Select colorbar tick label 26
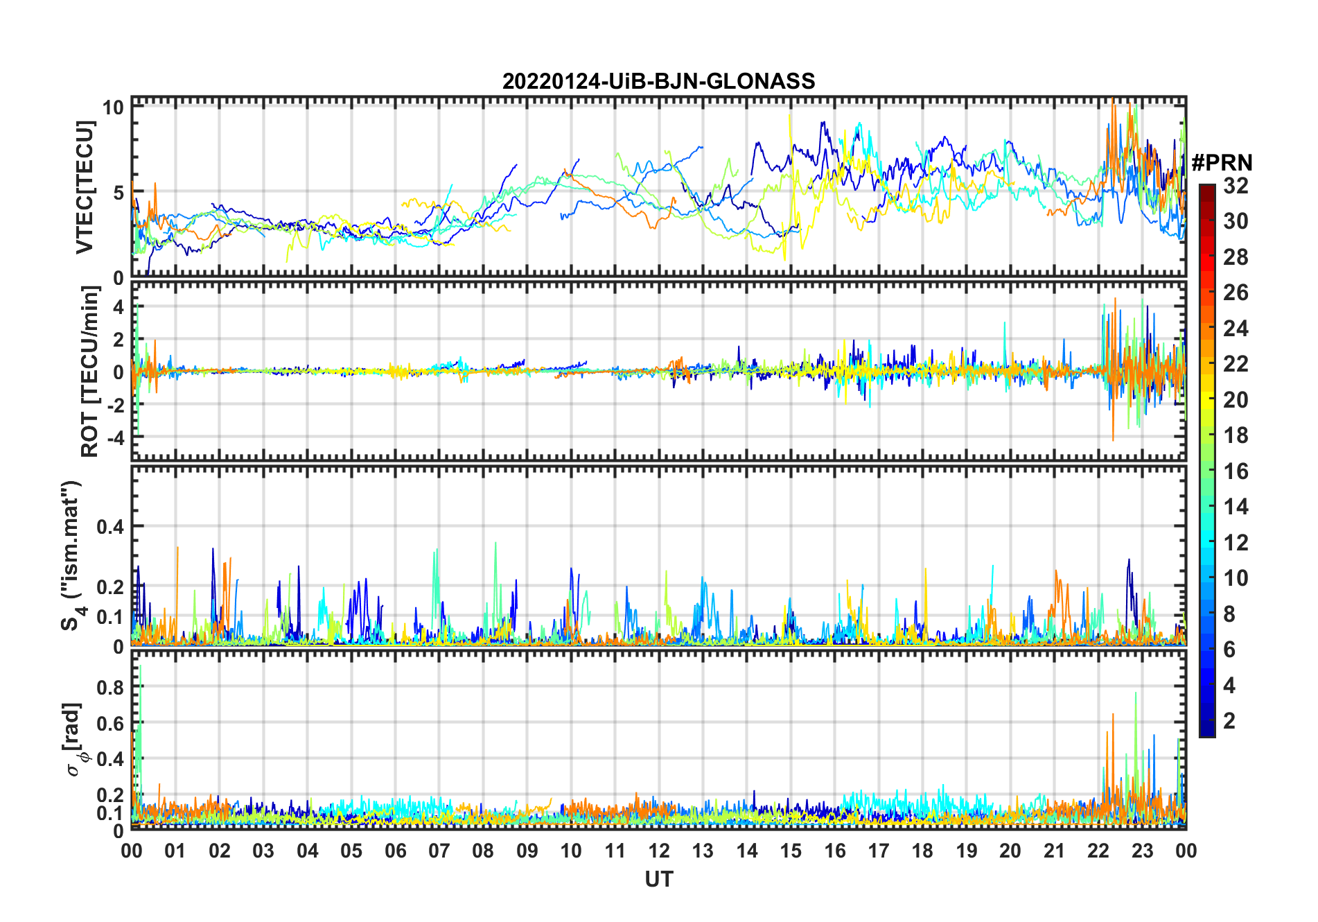 (1236, 293)
